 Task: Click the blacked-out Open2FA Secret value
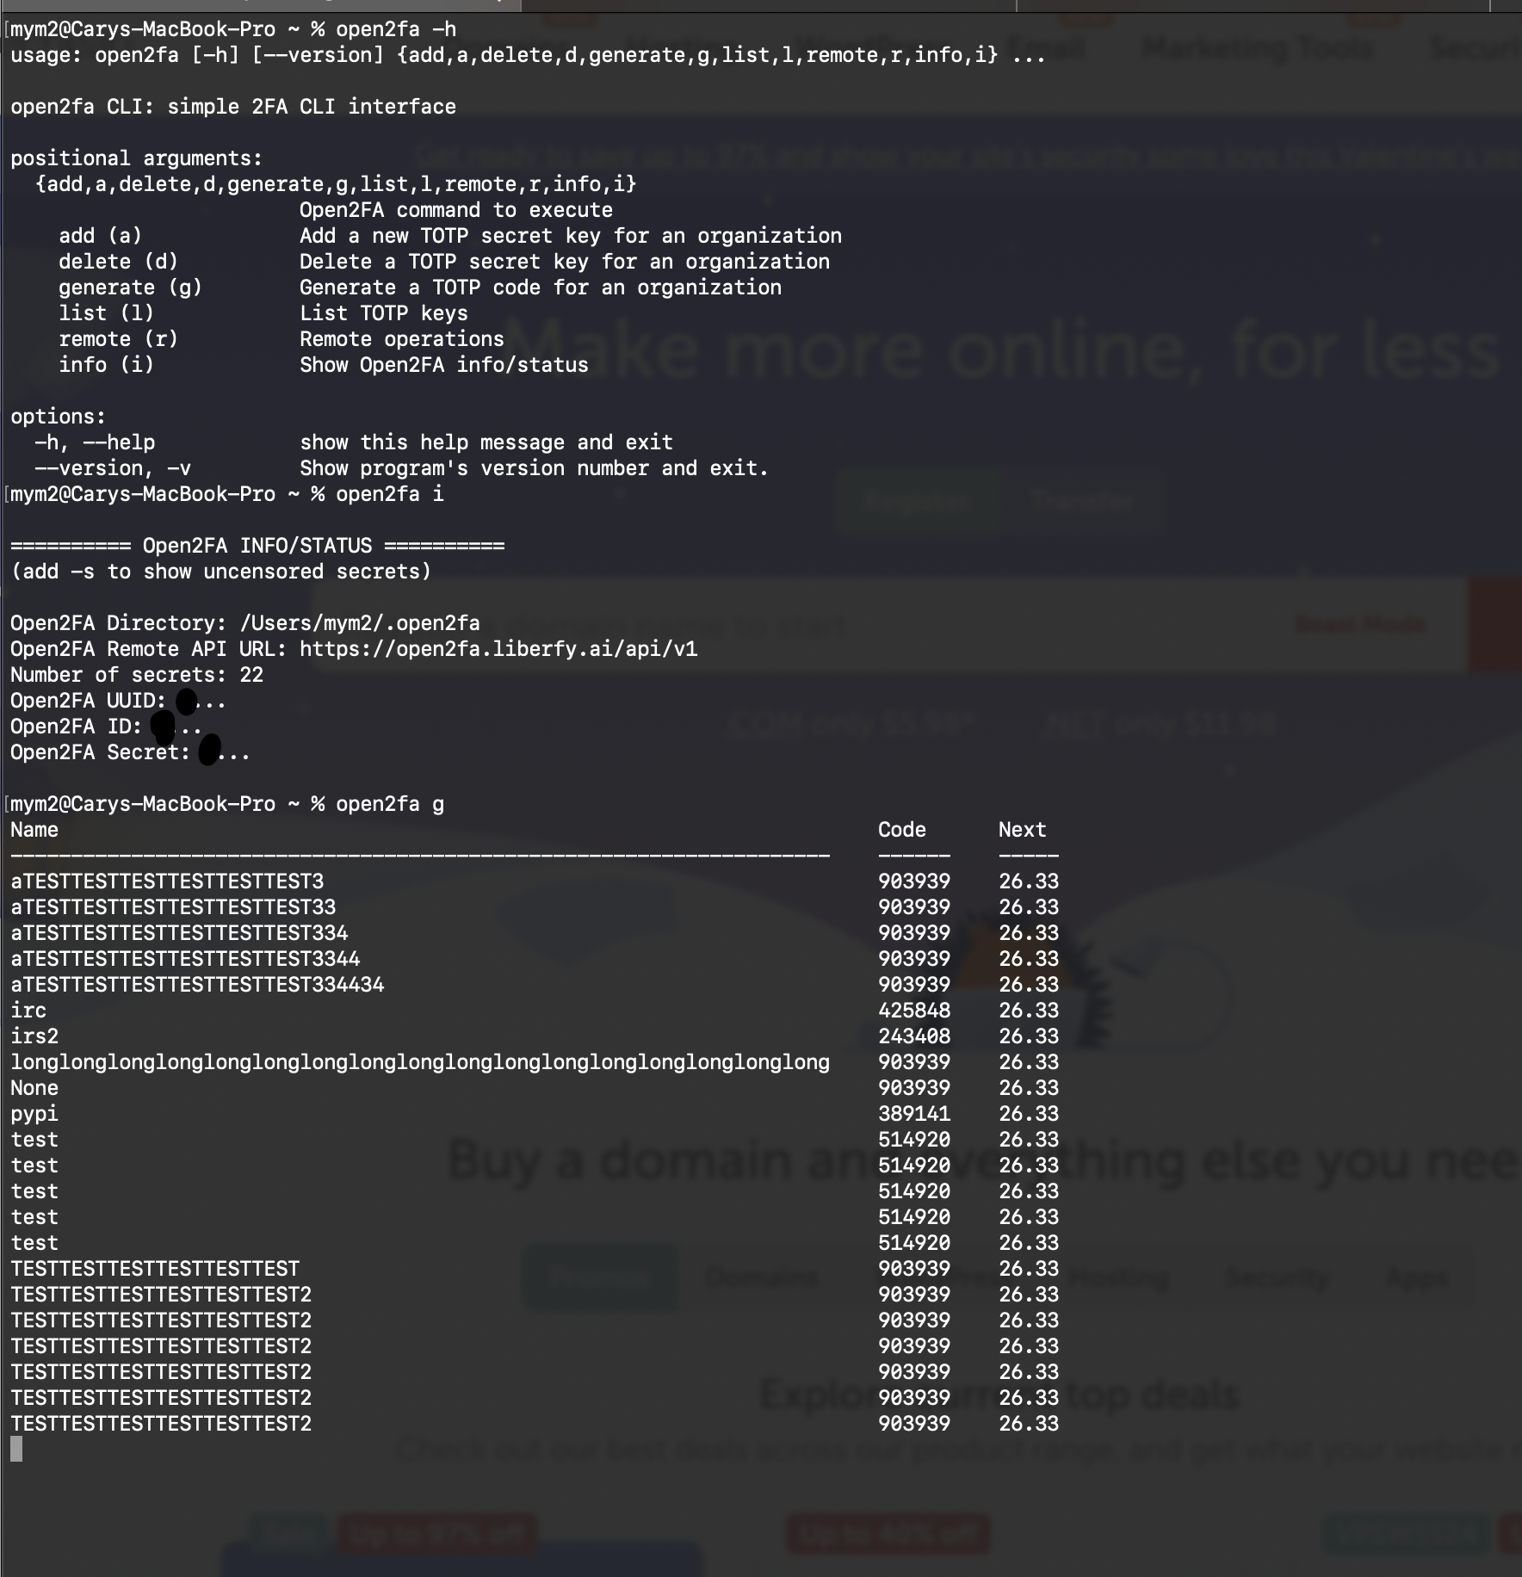[210, 750]
